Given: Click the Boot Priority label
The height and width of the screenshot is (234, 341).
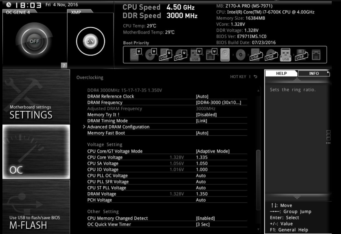Looking at the screenshot, I should coord(136,43).
